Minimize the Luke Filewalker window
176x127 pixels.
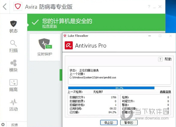coord(150,36)
